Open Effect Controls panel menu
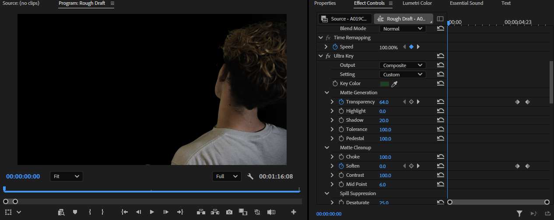This screenshot has height=220, width=554. tap(391, 3)
